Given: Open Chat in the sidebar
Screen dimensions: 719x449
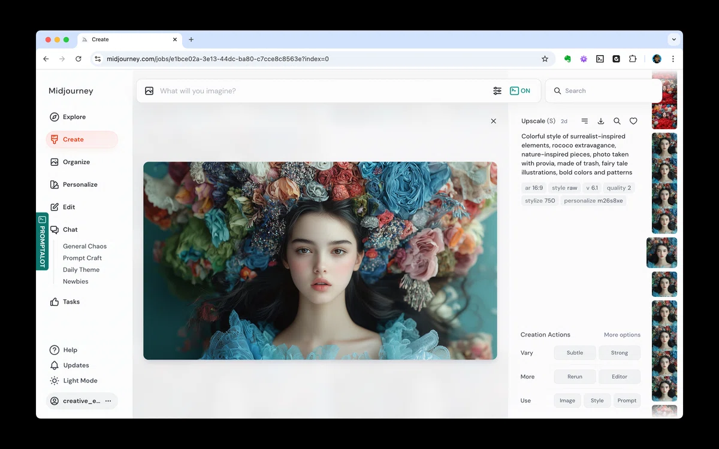Looking at the screenshot, I should 64,229.
